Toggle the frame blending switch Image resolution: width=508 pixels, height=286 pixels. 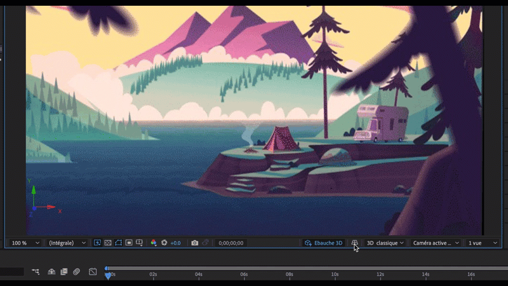click(x=64, y=271)
